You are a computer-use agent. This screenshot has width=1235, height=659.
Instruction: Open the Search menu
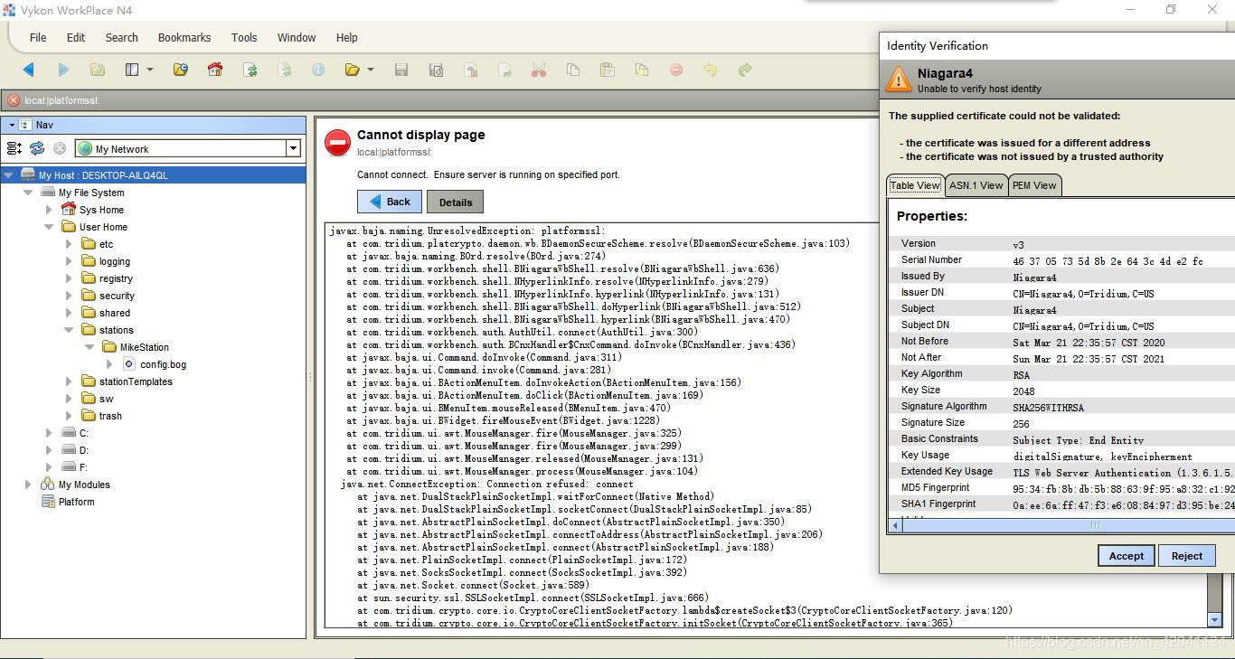click(121, 38)
